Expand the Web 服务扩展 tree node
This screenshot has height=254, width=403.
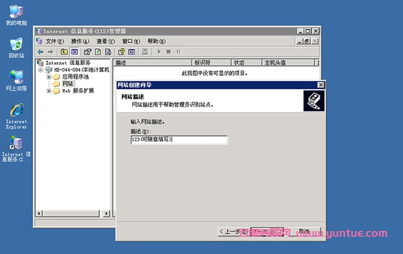point(49,91)
